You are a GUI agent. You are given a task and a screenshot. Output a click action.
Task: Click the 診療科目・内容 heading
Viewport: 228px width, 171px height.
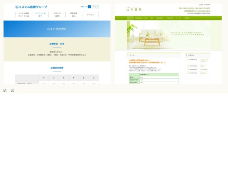(57, 44)
